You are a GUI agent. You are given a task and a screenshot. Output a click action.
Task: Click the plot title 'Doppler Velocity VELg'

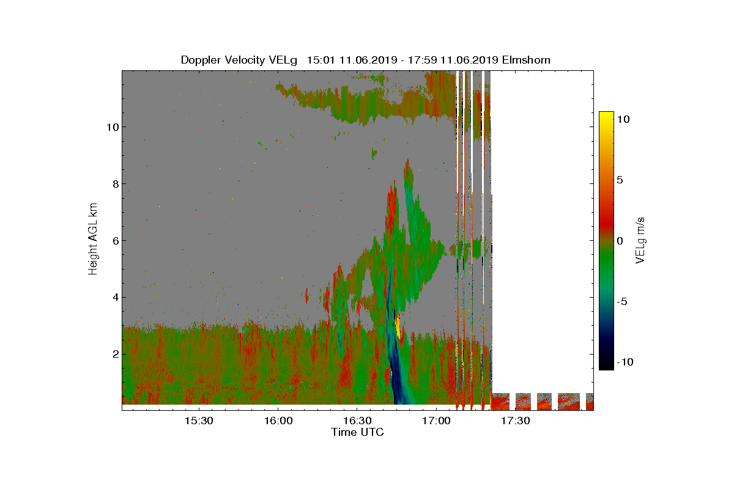click(239, 60)
